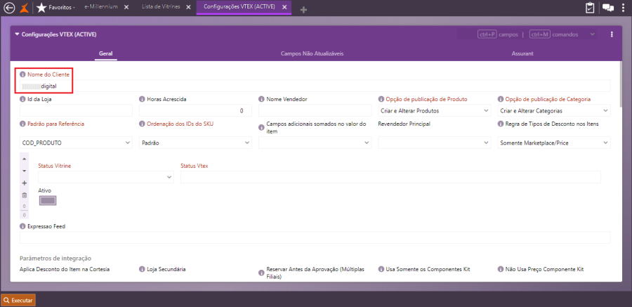Focus the Status Vtex input field
This screenshot has width=632, height=307.
[390, 177]
